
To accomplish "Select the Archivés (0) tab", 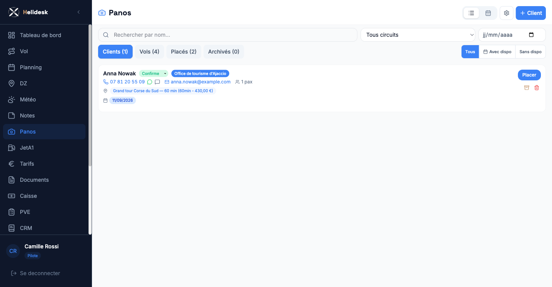I will (223, 52).
